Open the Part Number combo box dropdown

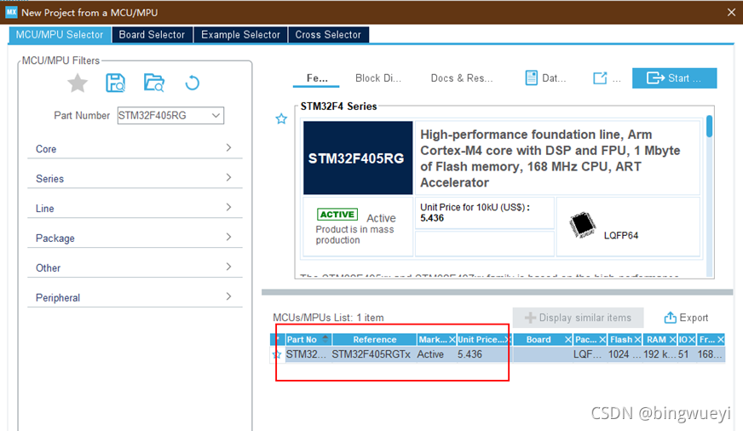pyautogui.click(x=216, y=116)
